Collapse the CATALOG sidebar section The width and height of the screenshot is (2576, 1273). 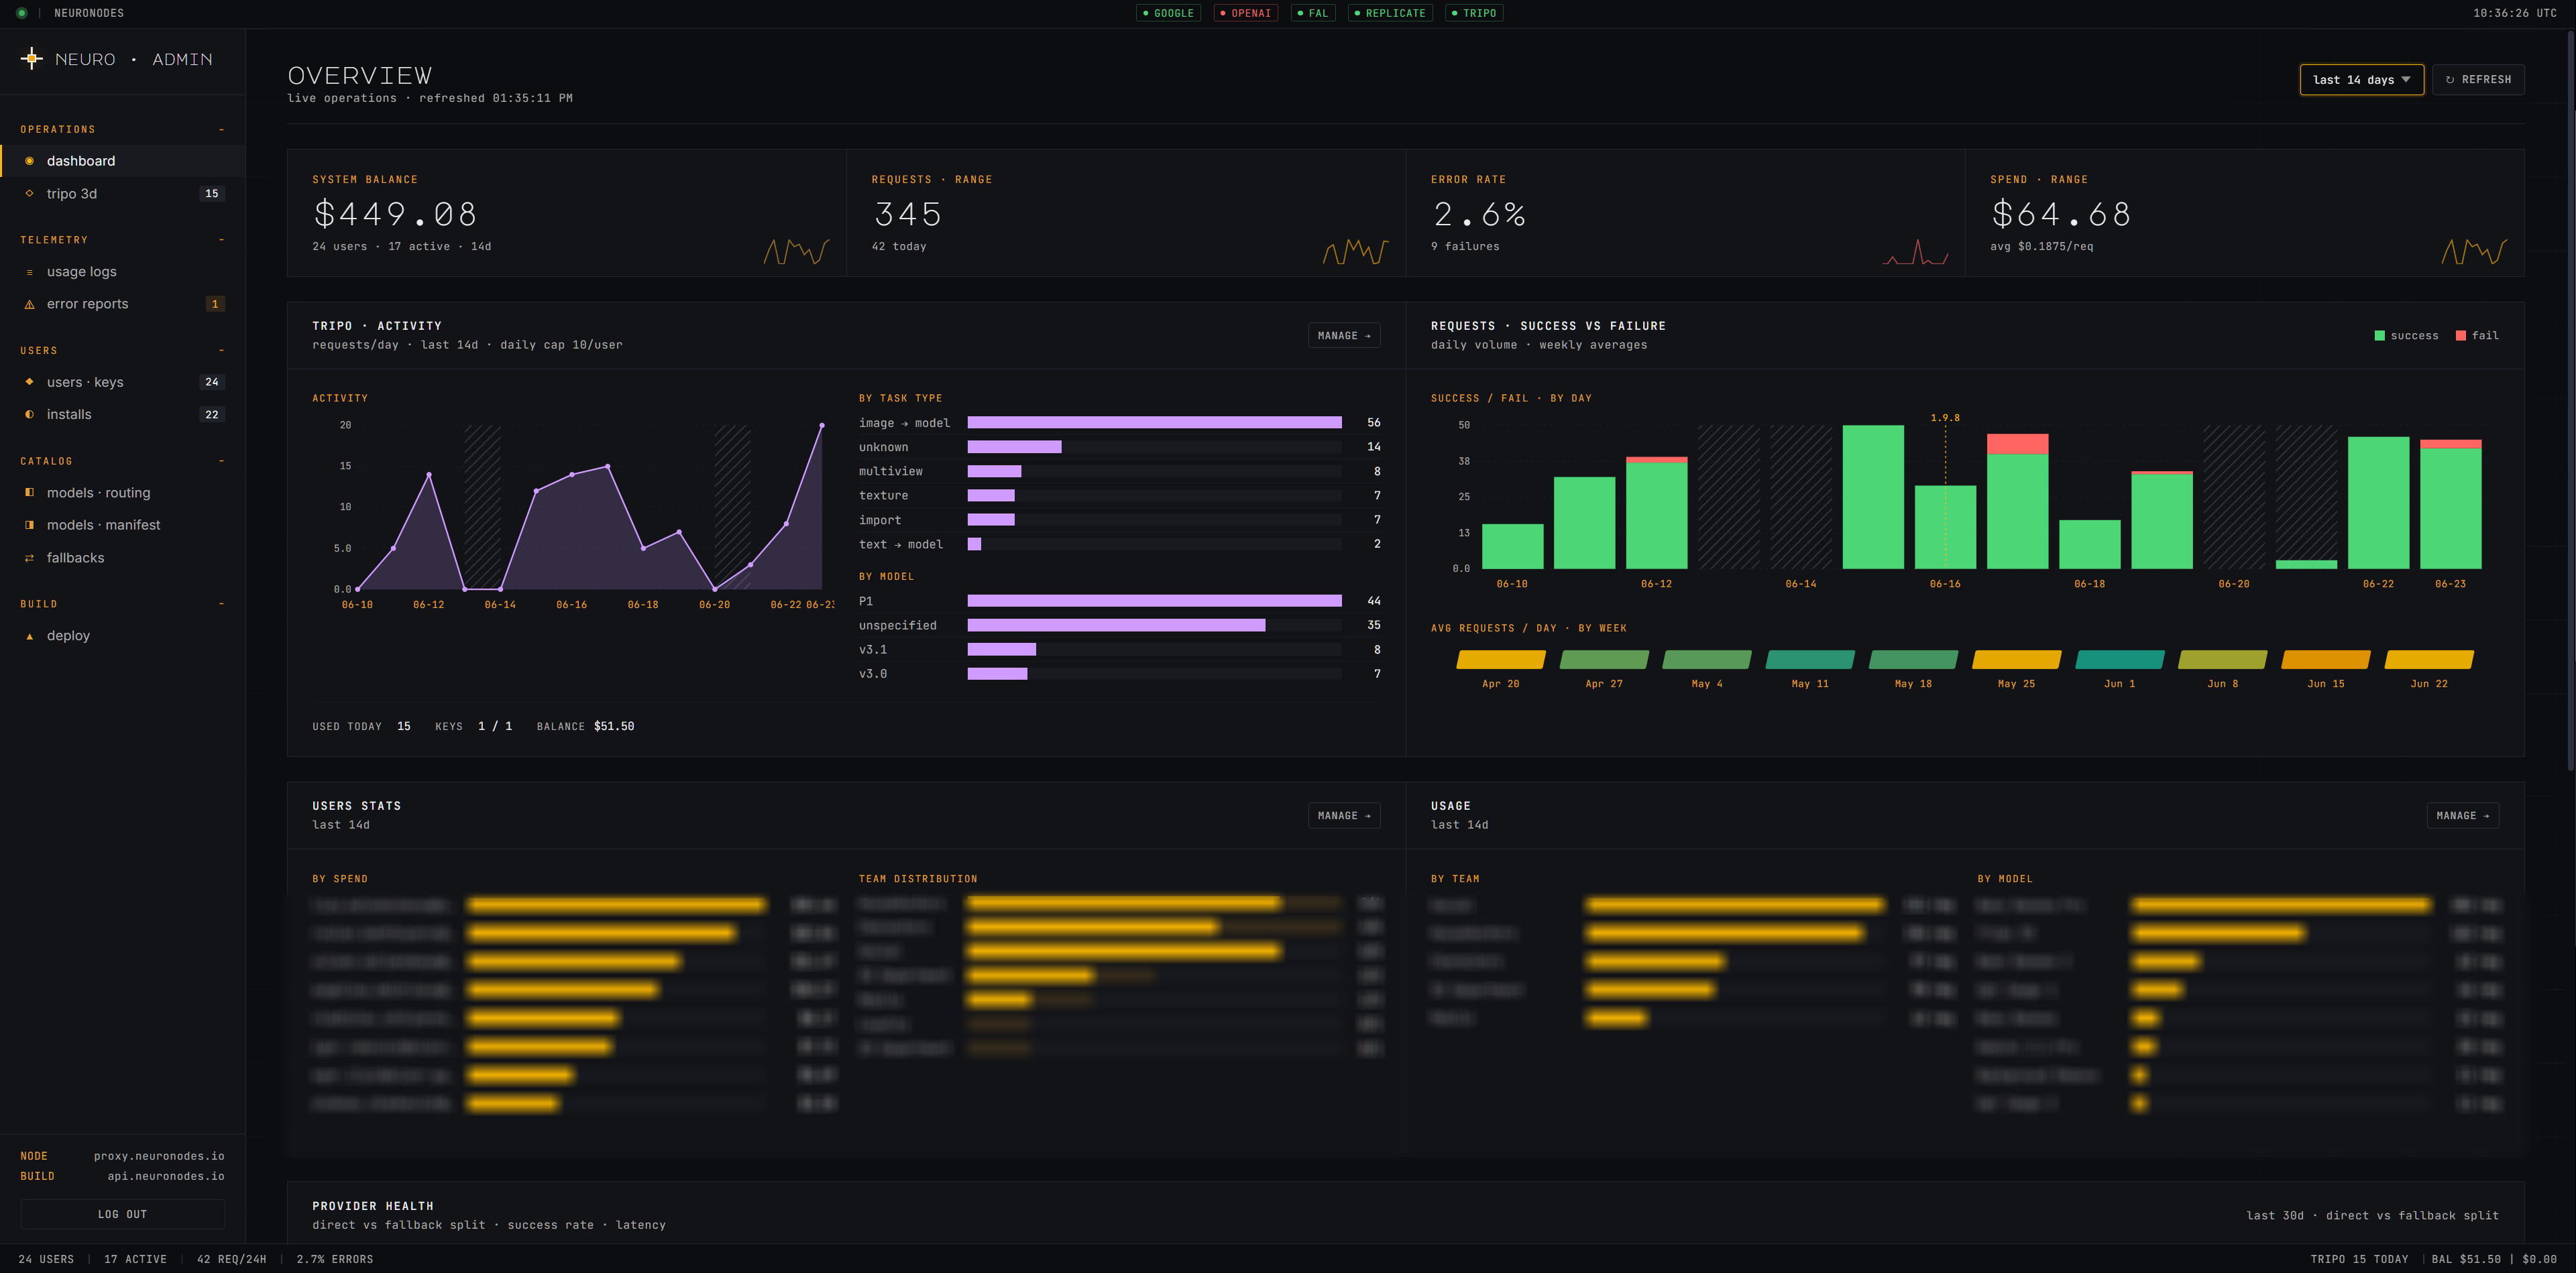coord(221,461)
